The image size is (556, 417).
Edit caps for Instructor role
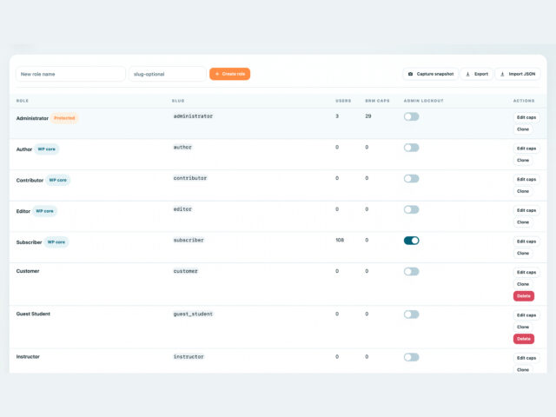pos(526,358)
